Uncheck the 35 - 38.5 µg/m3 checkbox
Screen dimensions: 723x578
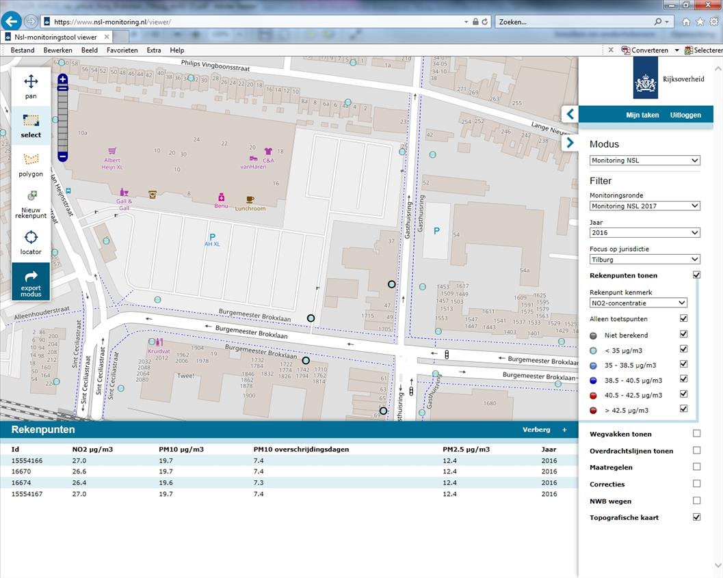tap(683, 364)
